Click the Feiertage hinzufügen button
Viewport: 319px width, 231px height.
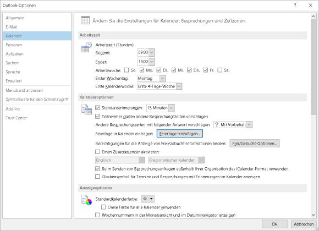[180, 134]
